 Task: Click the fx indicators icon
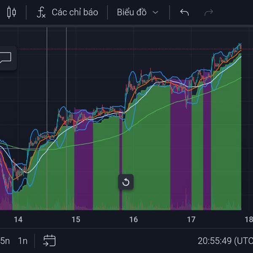point(41,12)
